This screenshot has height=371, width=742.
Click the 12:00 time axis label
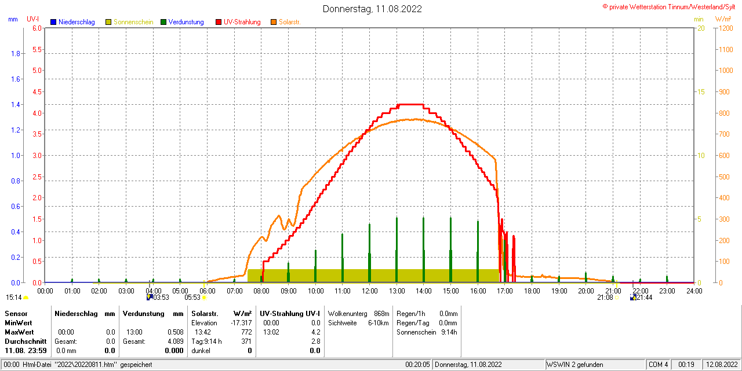tap(369, 291)
